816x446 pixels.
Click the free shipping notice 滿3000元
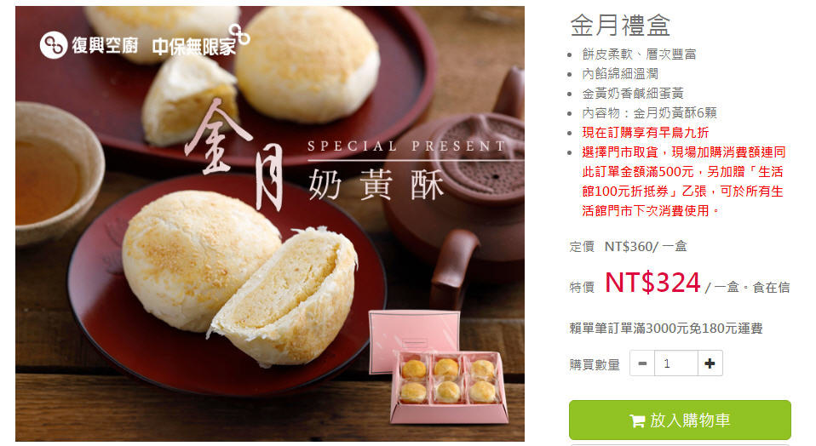(666, 329)
